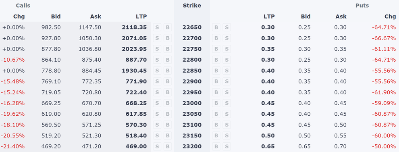Sell the 22800 call option

click(x=157, y=60)
